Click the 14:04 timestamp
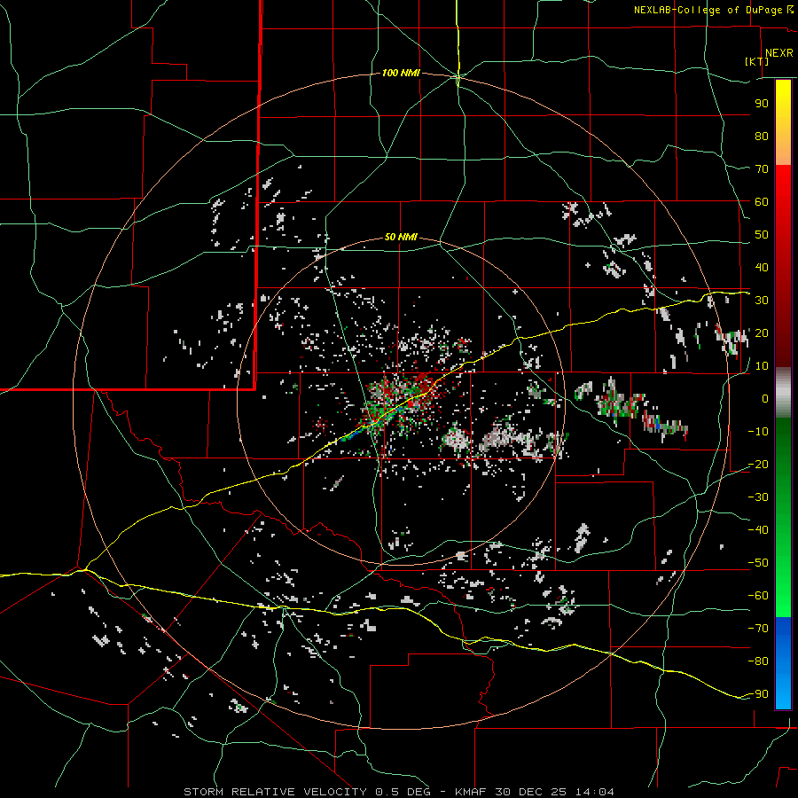This screenshot has height=798, width=798. (595, 792)
